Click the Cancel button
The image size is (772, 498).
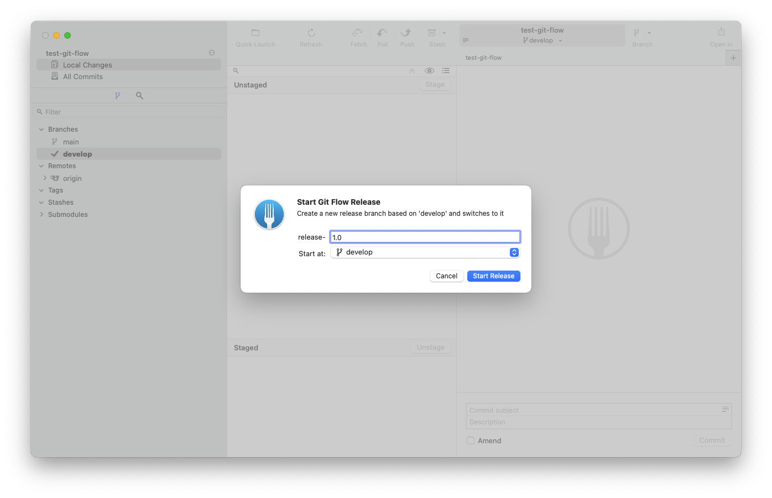[446, 276]
